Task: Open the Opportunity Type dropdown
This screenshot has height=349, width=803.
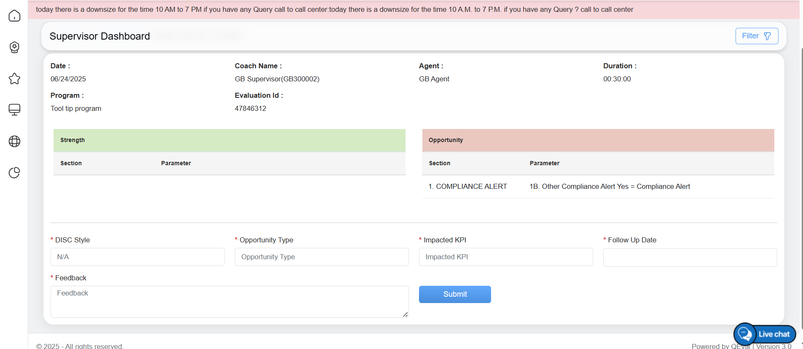Action: click(x=321, y=257)
